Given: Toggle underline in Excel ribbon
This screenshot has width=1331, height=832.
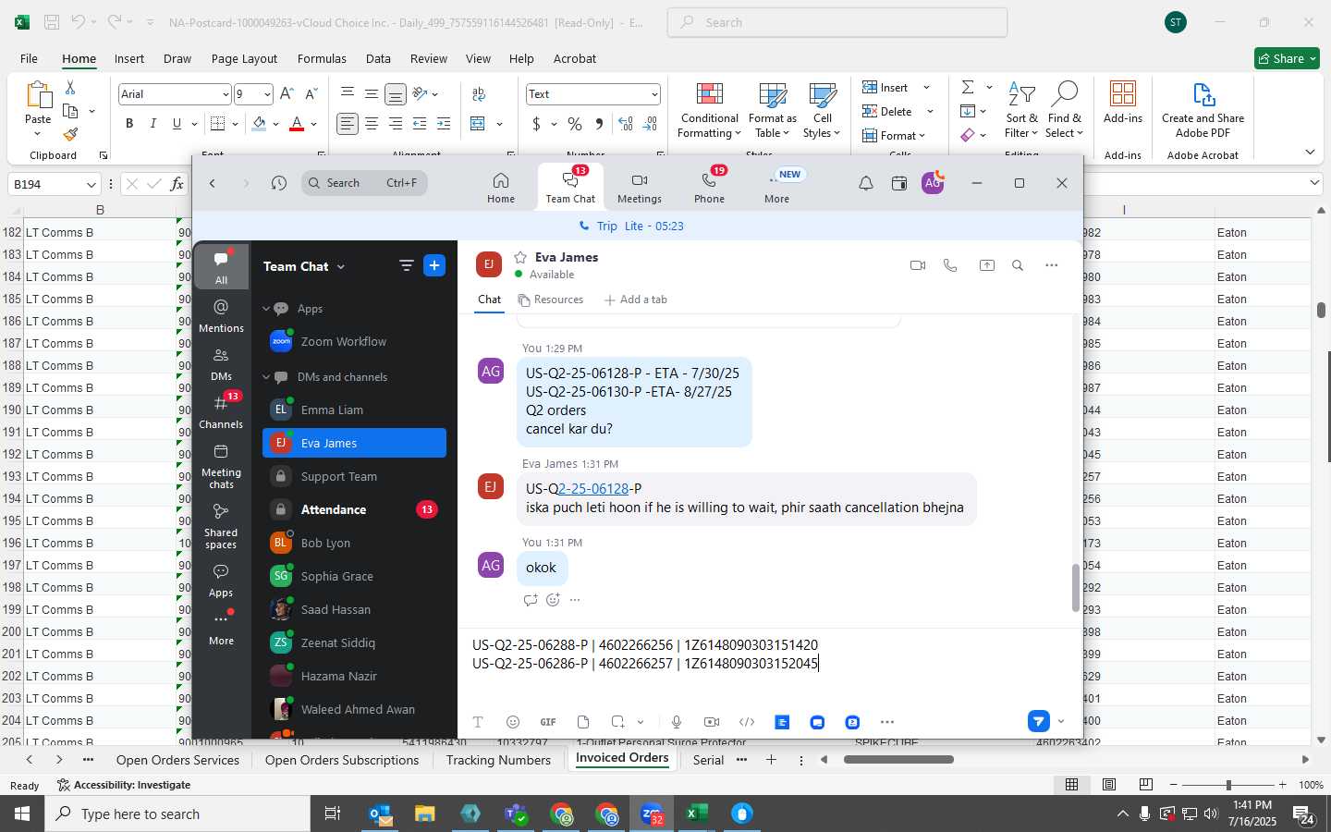Looking at the screenshot, I should coord(177,124).
